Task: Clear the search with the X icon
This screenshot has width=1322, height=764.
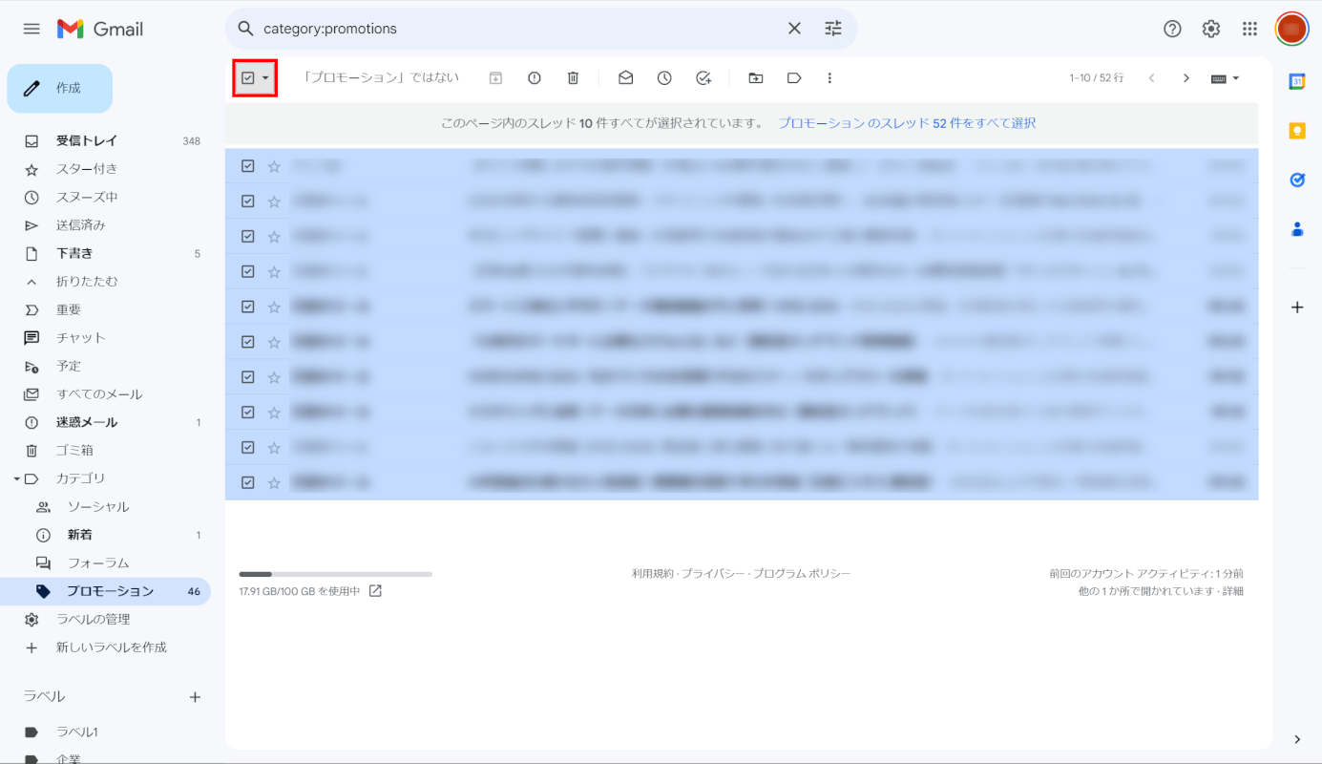Action: 794,29
